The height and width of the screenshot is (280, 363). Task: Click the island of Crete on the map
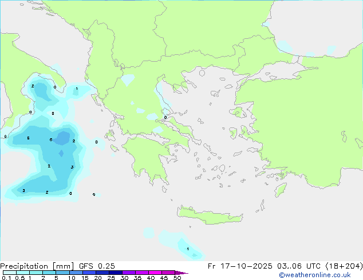point(210,215)
